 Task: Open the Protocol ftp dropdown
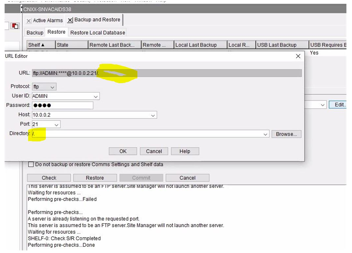[x=52, y=87]
